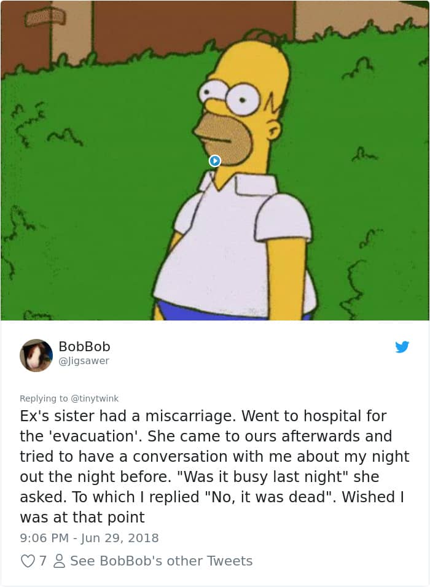
Task: Click the likes count number 7
Action: [43, 561]
